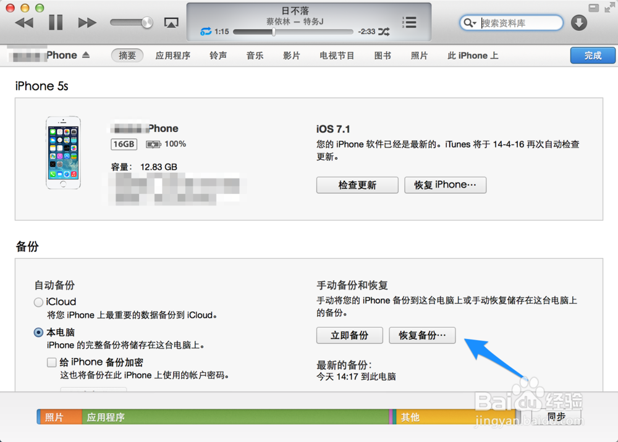Open the 电视节目 tab

(x=337, y=56)
